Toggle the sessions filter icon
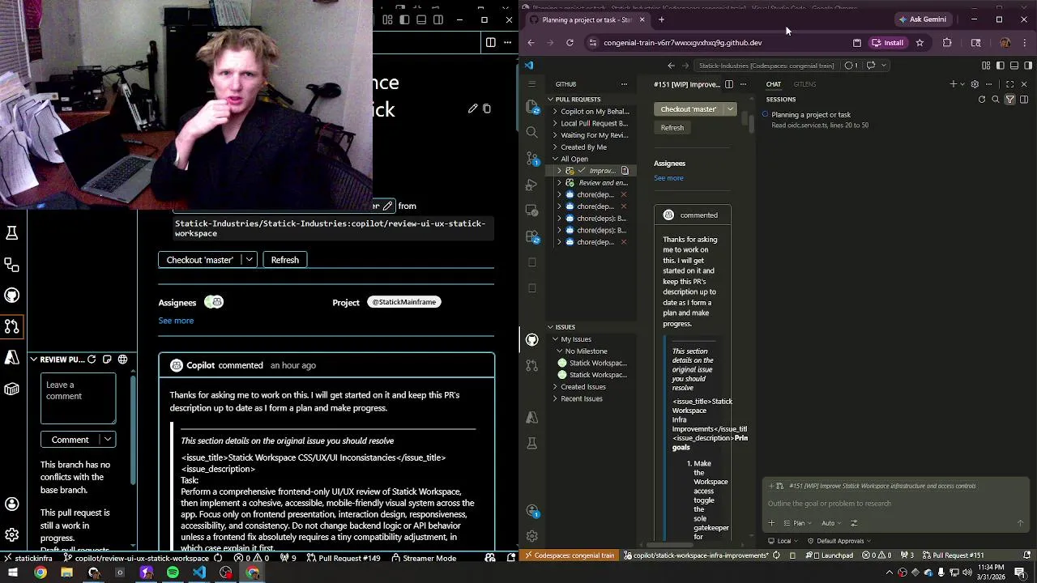The height and width of the screenshot is (583, 1037). [1010, 100]
